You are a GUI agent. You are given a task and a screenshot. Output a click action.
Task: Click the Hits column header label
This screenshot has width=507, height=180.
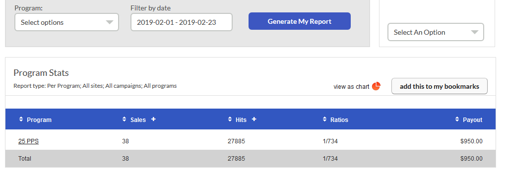pos(241,120)
